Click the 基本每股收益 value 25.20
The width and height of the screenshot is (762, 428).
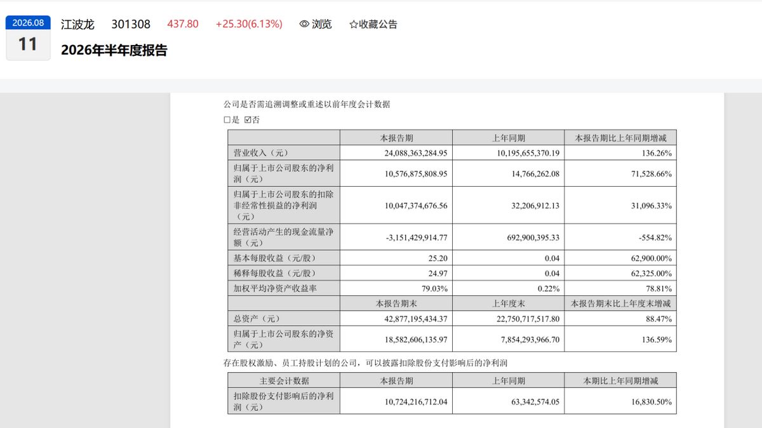click(438, 258)
